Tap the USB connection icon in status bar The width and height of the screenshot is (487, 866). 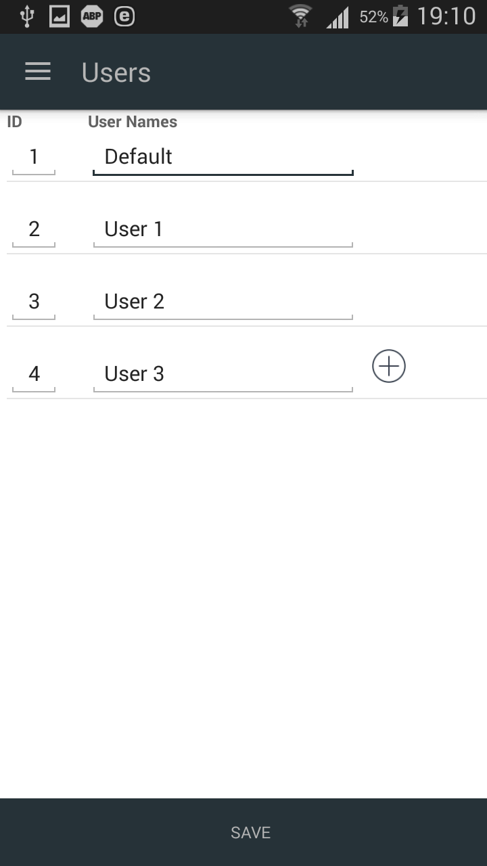26,16
